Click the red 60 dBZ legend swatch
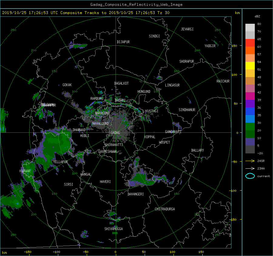The width and height of the screenshot is (273, 256). pos(250,43)
